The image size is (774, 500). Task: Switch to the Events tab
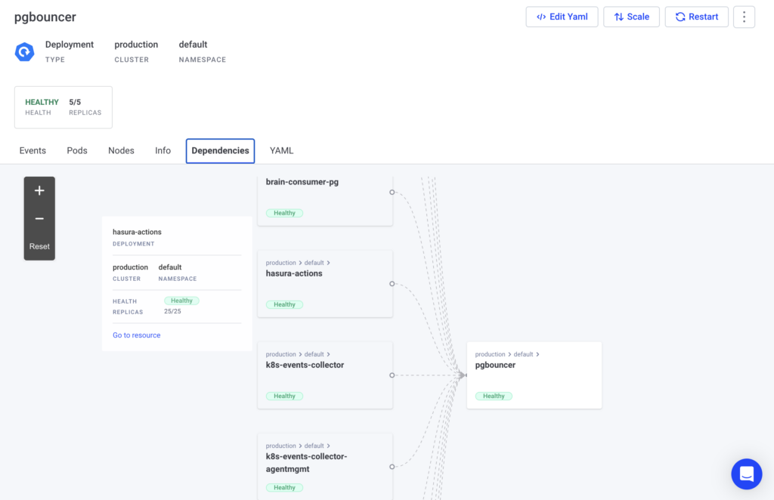(33, 151)
